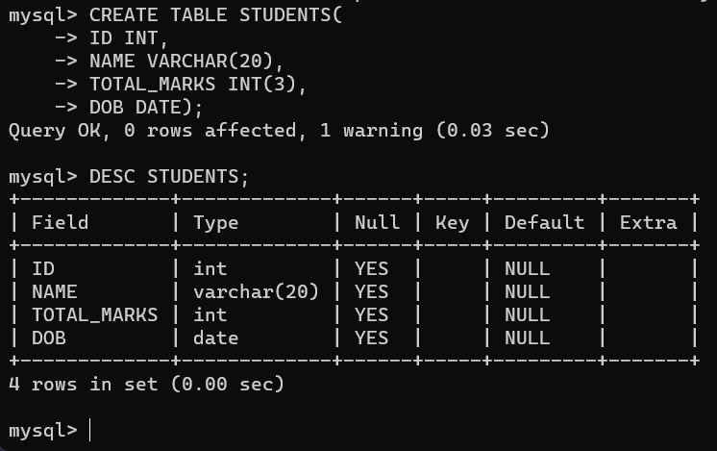Click the Type column header
717x451 pixels.
pos(215,223)
